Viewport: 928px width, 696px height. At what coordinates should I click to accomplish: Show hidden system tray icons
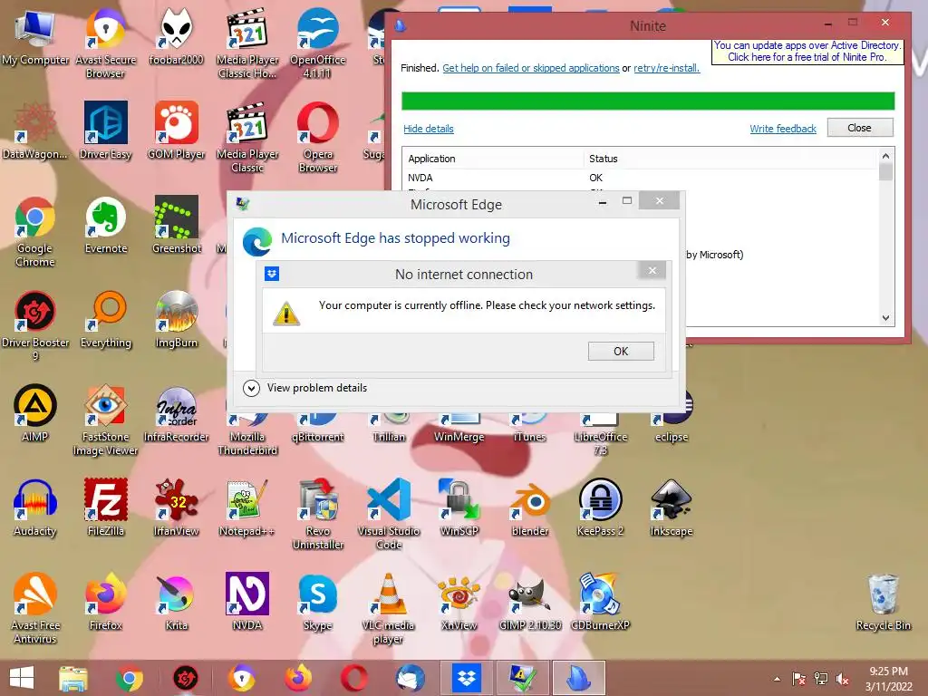[777, 679]
